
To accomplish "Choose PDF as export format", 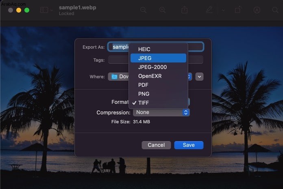I will point(158,85).
